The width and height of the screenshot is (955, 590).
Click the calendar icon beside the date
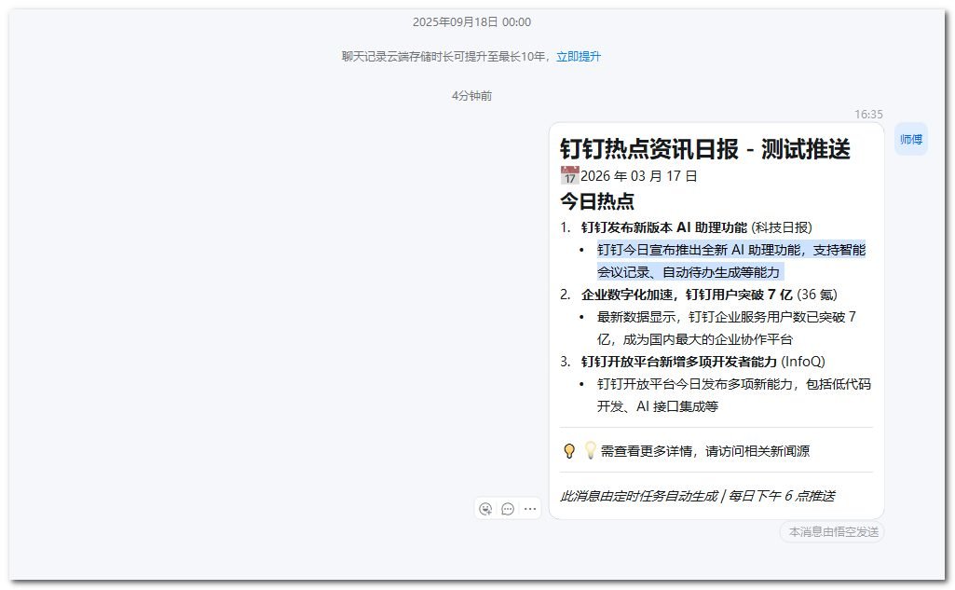tap(569, 175)
